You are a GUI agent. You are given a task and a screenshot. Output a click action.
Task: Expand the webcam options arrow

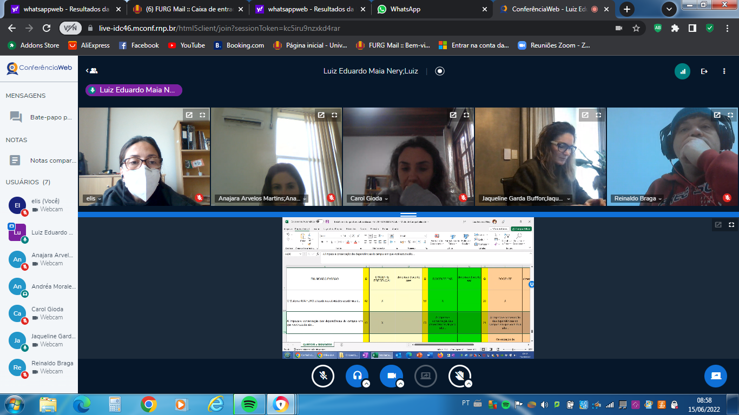(400, 384)
